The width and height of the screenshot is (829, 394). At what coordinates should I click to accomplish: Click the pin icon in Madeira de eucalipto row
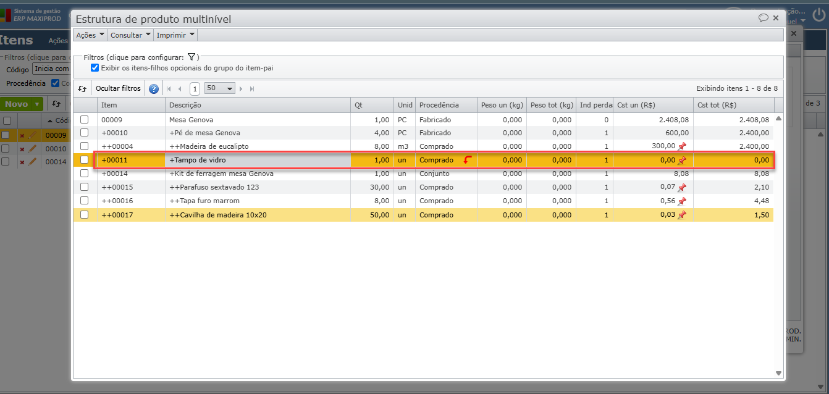(682, 146)
